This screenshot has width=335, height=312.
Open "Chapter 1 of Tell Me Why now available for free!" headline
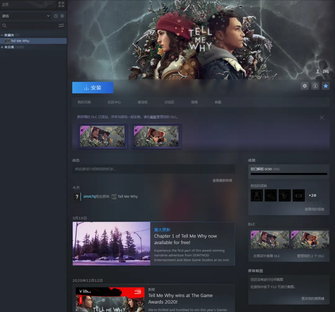pos(185,239)
